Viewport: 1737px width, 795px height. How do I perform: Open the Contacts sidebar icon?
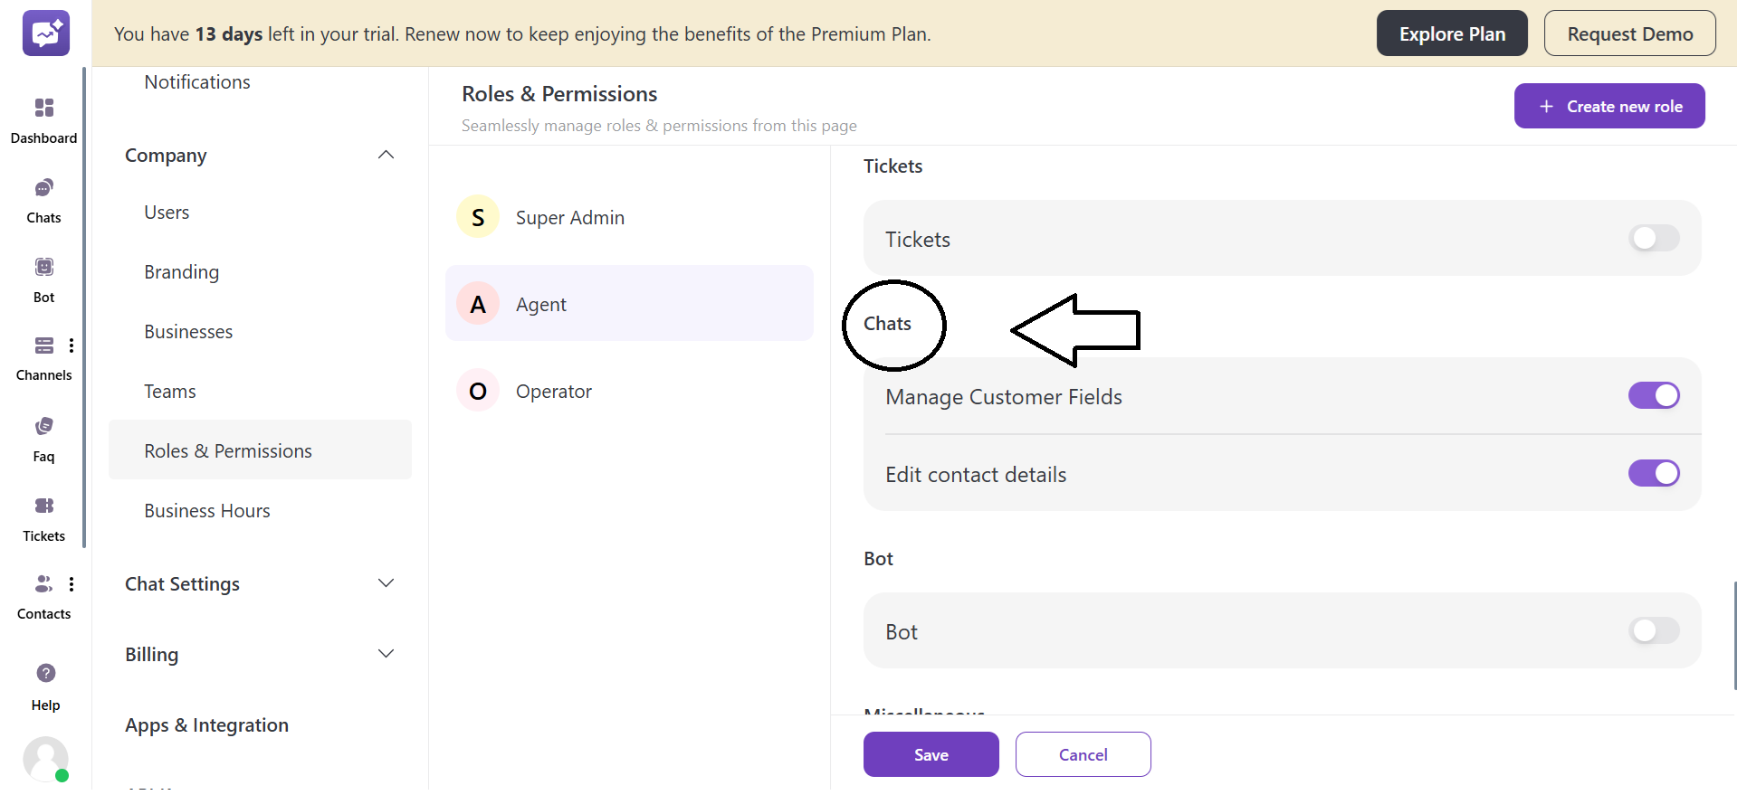click(x=43, y=584)
